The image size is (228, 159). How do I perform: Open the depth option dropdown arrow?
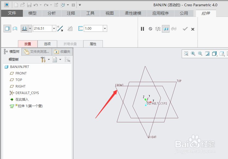[30, 29]
